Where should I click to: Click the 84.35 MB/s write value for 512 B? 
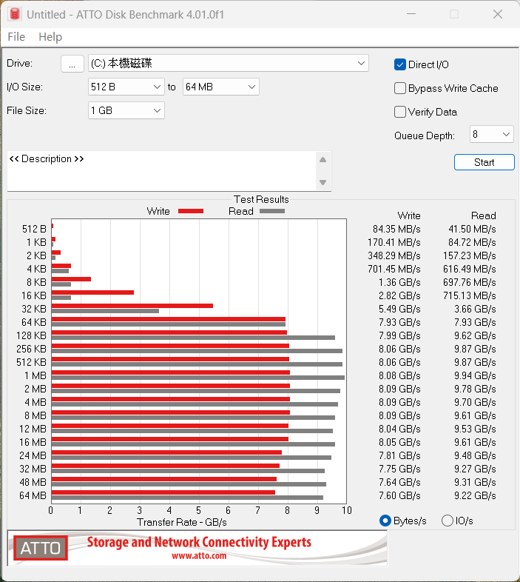click(396, 229)
